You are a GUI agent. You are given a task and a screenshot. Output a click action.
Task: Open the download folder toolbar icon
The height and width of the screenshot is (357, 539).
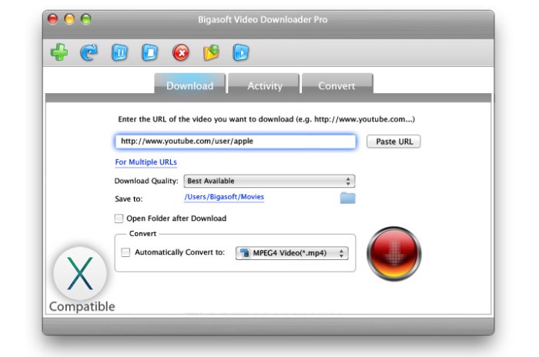tap(211, 52)
